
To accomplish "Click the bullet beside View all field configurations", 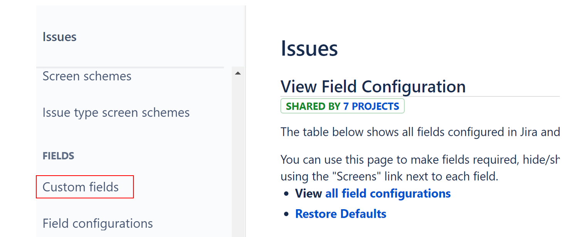I will coord(287,193).
